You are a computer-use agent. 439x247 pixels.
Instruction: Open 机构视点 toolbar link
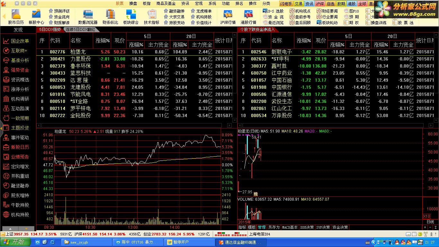(x=300, y=11)
